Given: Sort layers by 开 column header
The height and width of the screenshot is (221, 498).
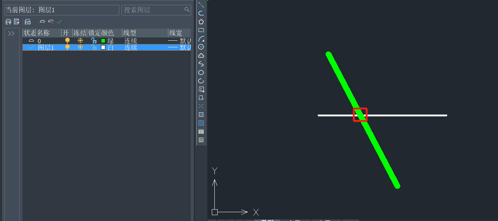Looking at the screenshot, I should (x=67, y=33).
